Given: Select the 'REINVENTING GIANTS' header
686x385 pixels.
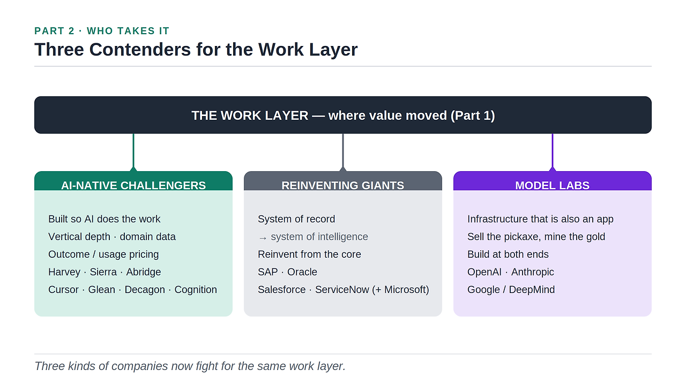Looking at the screenshot, I should pos(343,181).
